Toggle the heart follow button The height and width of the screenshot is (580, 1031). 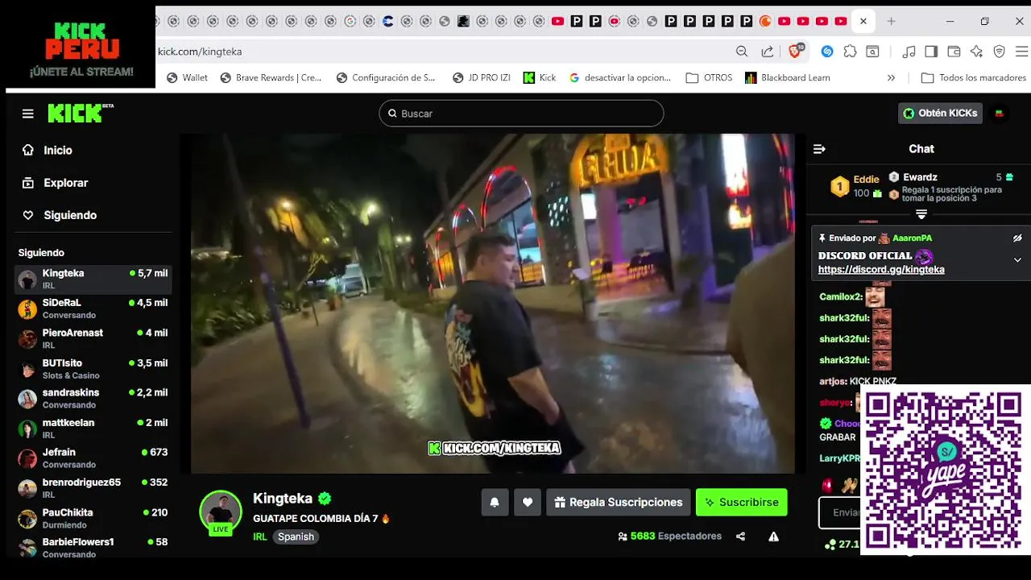click(528, 502)
